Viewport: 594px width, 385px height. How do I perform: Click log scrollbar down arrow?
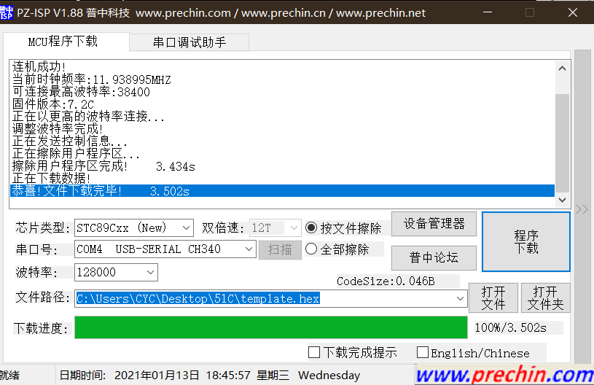(562, 200)
